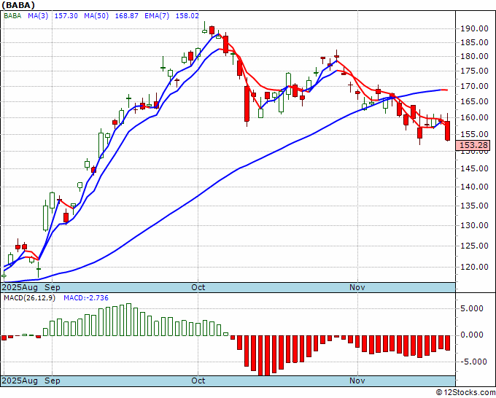Click the 140.00 price axis label
The width and height of the screenshot is (496, 398).
[x=475, y=187]
